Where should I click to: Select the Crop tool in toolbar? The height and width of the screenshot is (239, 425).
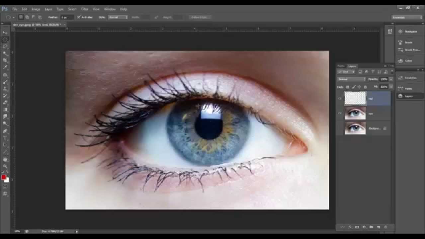coord(5,60)
